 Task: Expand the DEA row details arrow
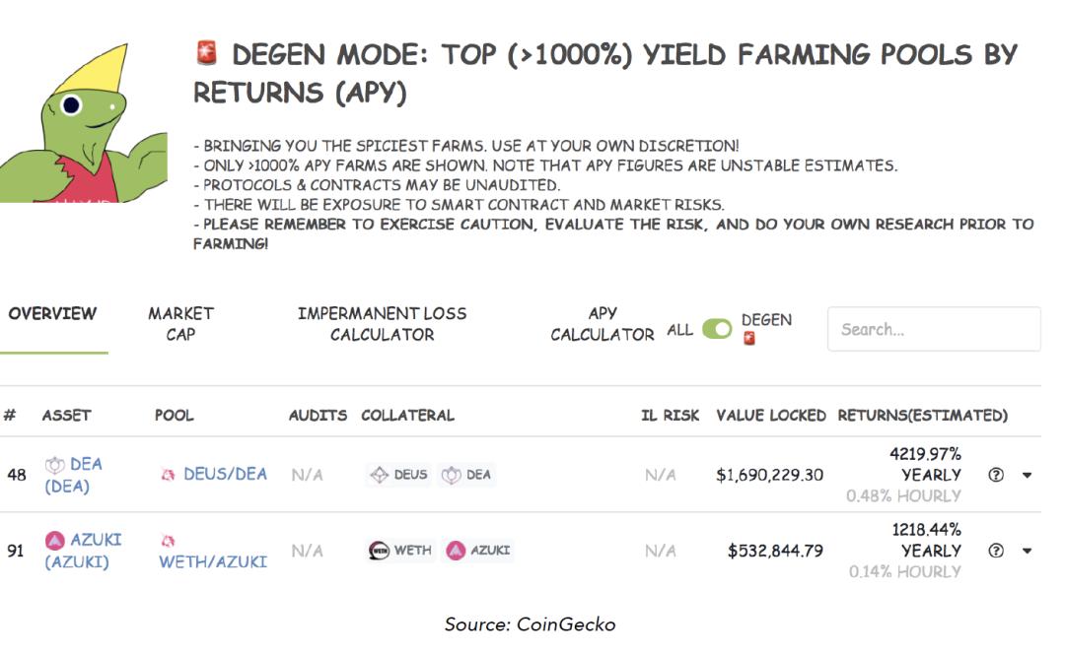tap(1027, 475)
